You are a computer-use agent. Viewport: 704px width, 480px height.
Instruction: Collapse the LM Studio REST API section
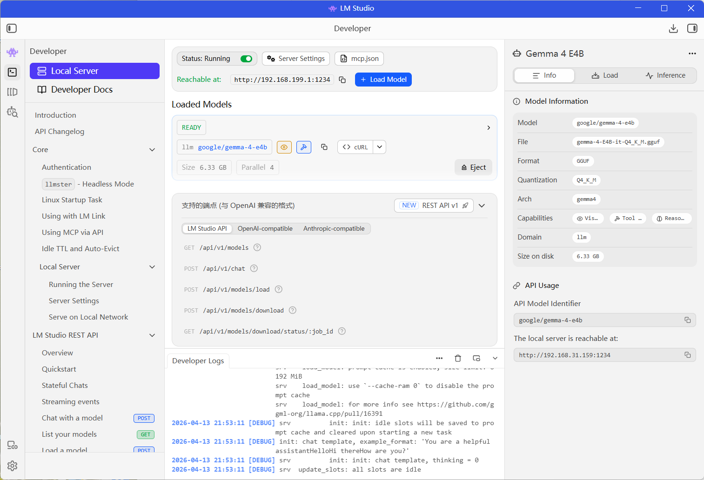(x=152, y=335)
